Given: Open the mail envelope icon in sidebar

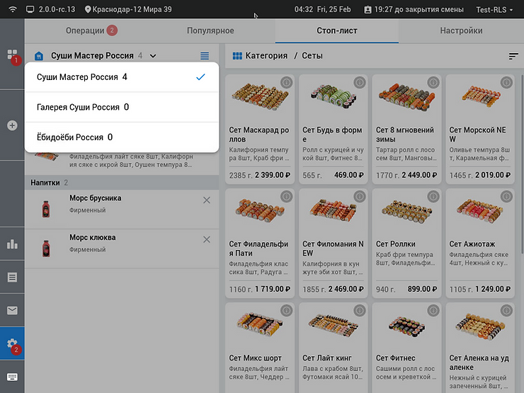Looking at the screenshot, I should (12, 310).
